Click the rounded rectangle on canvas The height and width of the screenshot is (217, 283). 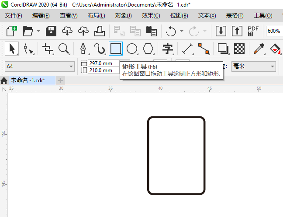tap(176, 155)
